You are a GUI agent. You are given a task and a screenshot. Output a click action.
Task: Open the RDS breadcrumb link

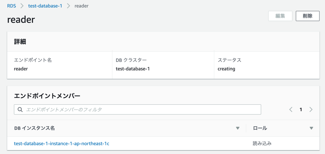(x=11, y=6)
